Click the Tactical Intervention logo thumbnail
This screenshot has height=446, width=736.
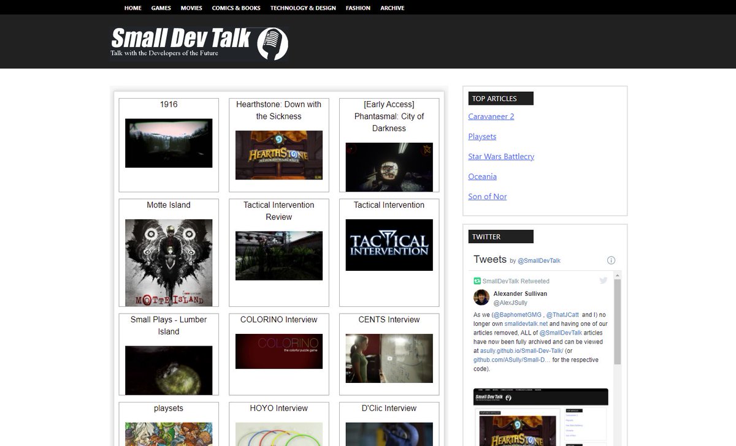click(389, 245)
